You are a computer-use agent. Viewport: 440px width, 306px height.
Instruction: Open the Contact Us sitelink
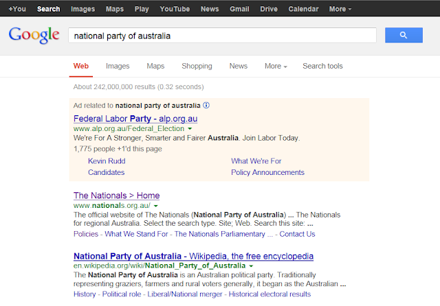click(x=297, y=234)
